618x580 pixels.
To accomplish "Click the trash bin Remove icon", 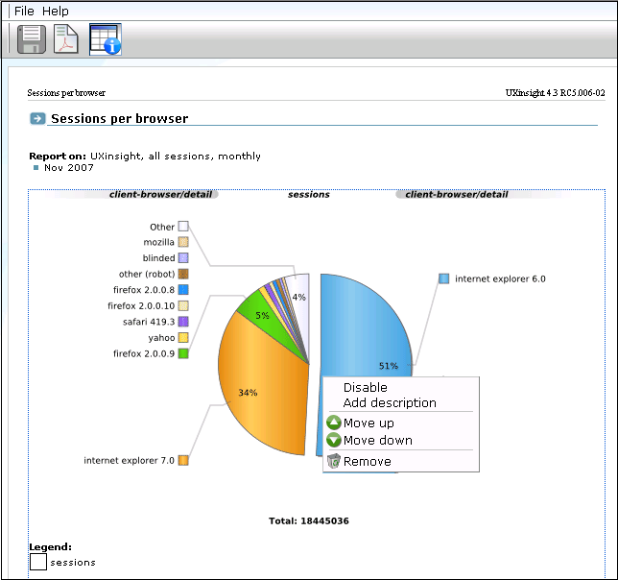I will [333, 461].
